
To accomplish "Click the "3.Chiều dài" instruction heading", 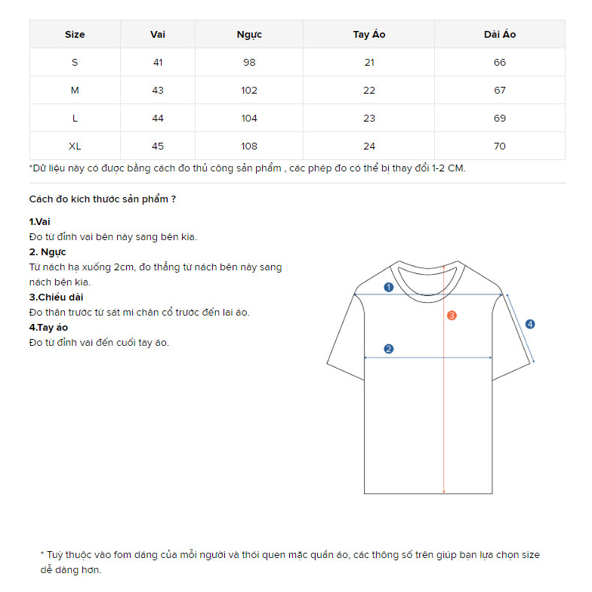I will click(x=56, y=298).
